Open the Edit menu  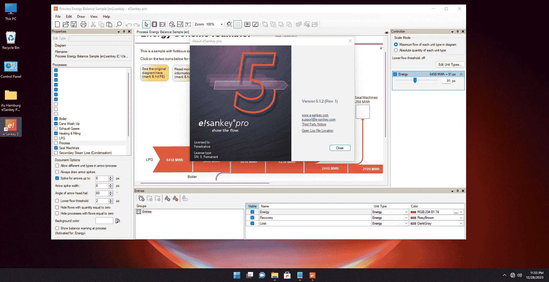point(69,17)
